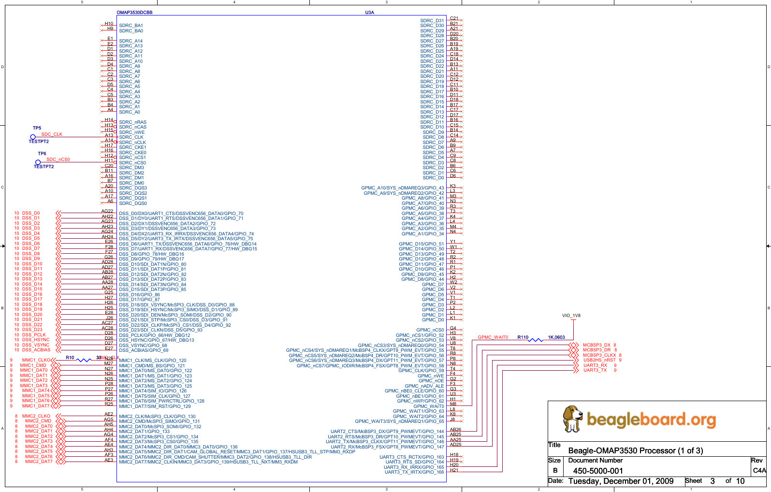Click the MMC2_DAT7 net label on the left
Screen dimensions: 771x492
(x=39, y=462)
